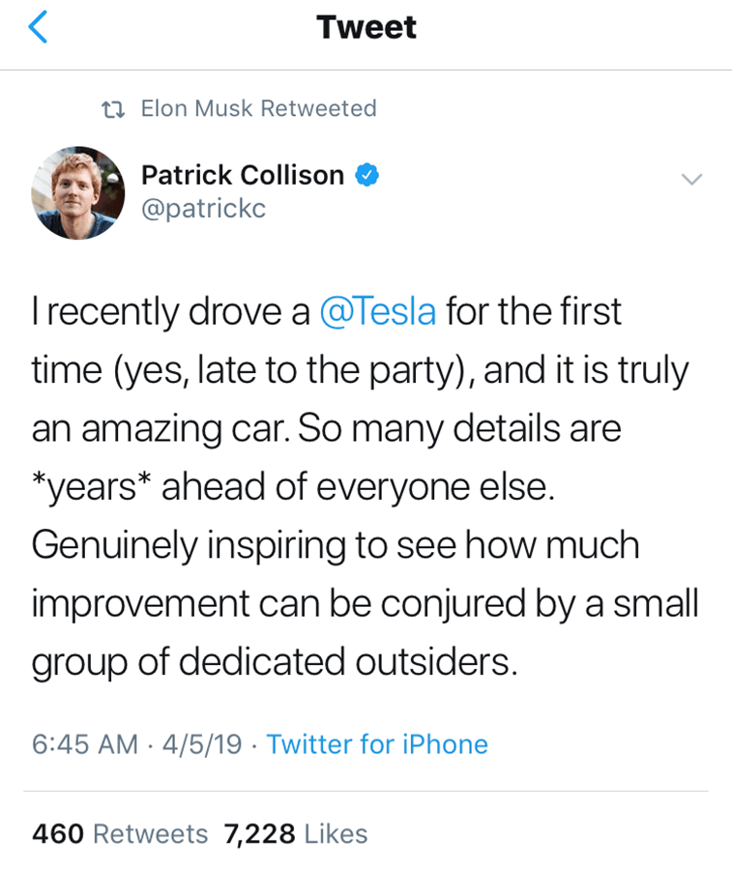Viewport: 732px width, 869px height.
Task: Click the 6:45 AM timestamp
Action: coord(85,744)
